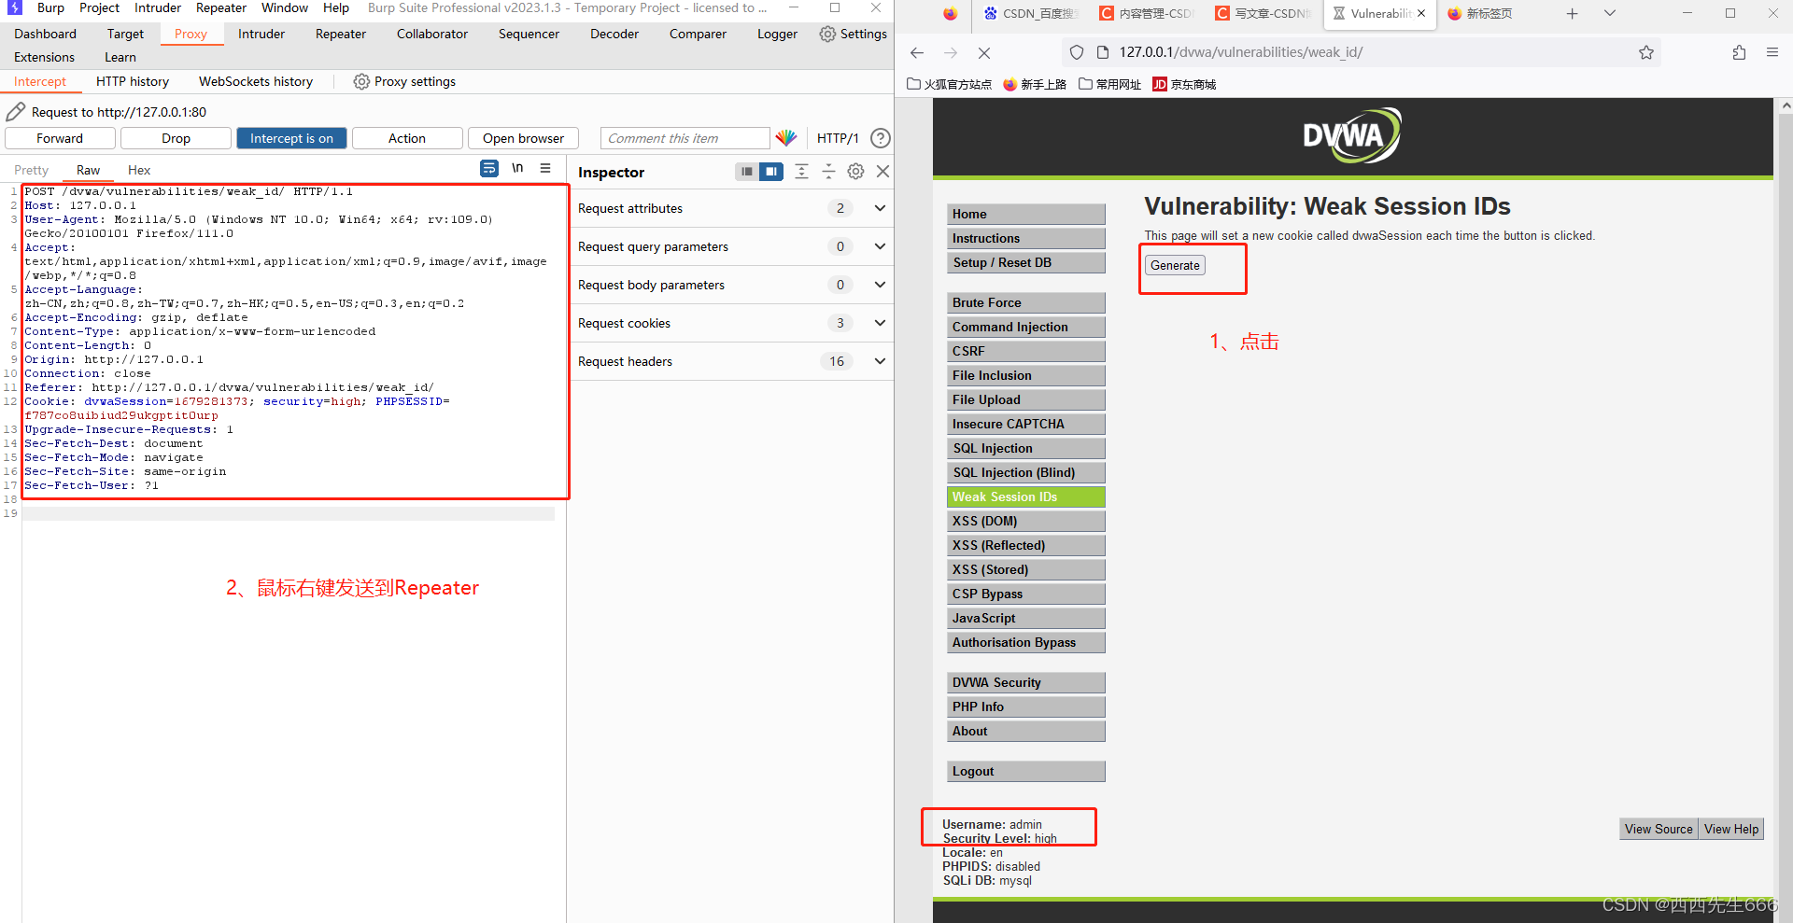Open WebSockets history sub-tab
This screenshot has width=1793, height=923.
pyautogui.click(x=256, y=82)
